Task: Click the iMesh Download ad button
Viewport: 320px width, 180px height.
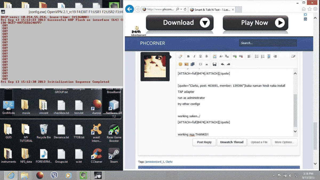Action: pos(180,23)
